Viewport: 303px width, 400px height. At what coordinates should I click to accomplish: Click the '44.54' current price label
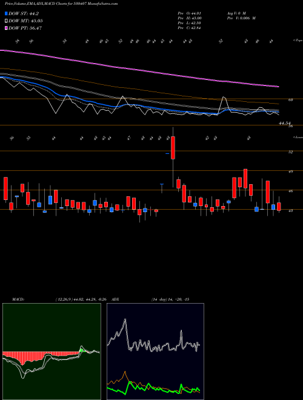tap(285, 123)
